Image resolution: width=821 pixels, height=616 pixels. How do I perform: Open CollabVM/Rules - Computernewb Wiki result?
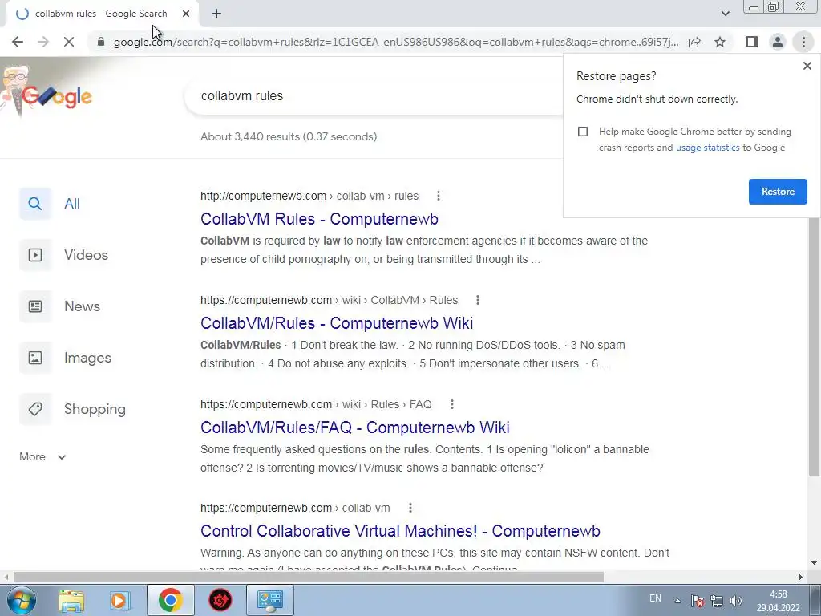[337, 323]
